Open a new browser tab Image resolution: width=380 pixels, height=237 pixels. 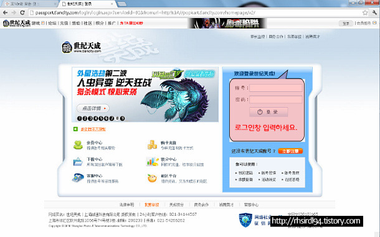click(x=122, y=4)
